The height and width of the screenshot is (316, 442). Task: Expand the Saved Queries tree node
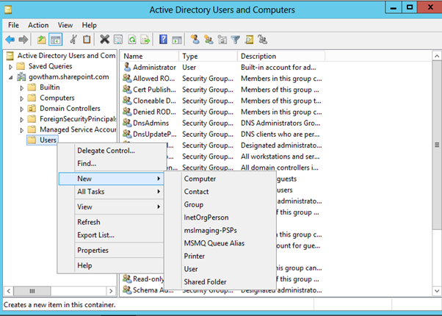click(10, 66)
